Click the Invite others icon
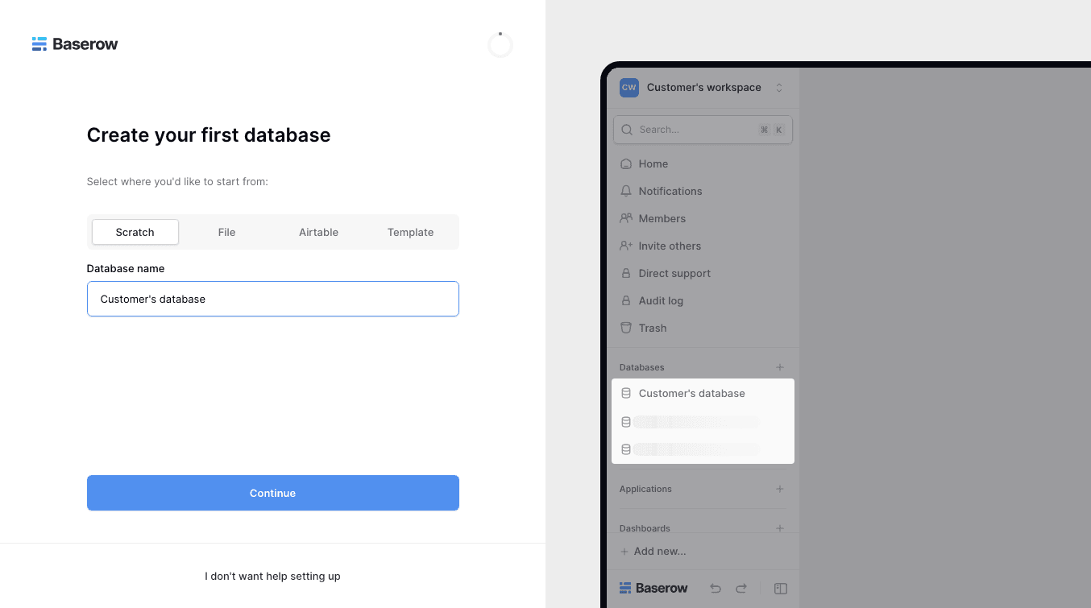1091x608 pixels. tap(626, 246)
